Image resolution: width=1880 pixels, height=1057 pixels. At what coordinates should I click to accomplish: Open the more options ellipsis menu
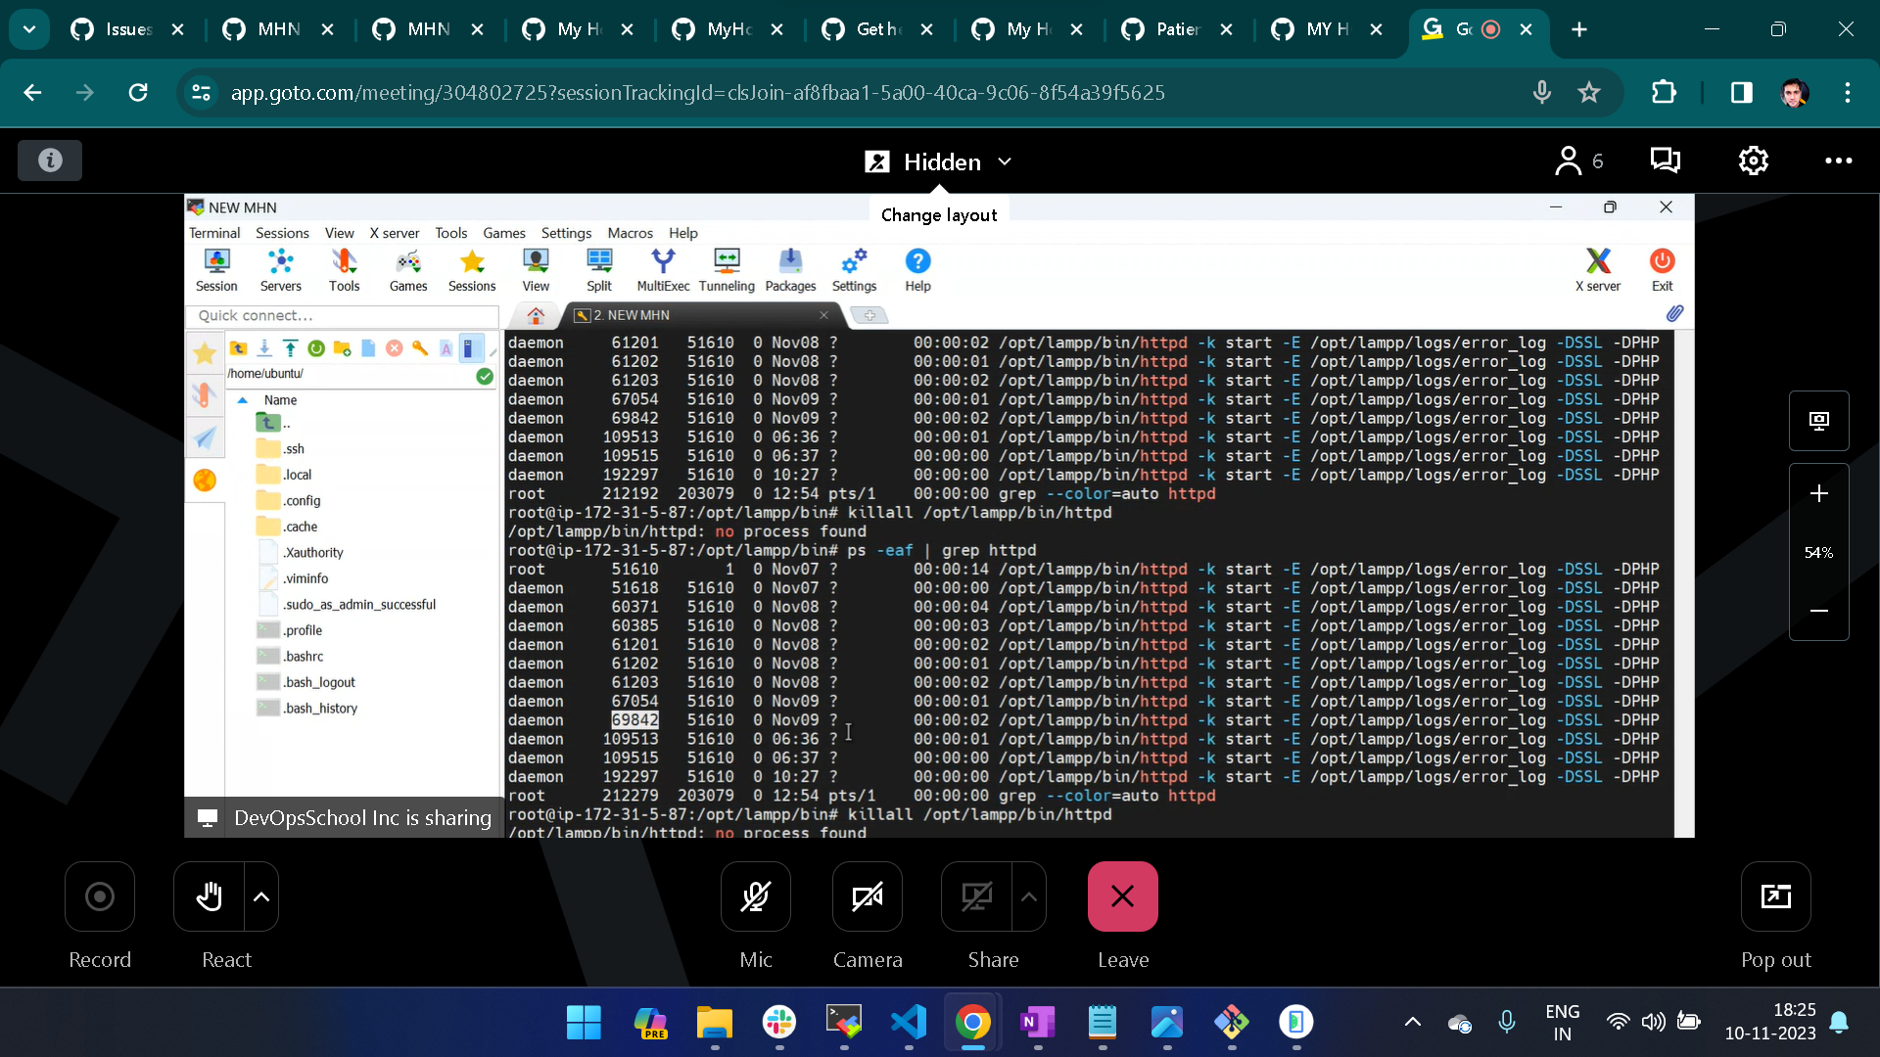1838,161
